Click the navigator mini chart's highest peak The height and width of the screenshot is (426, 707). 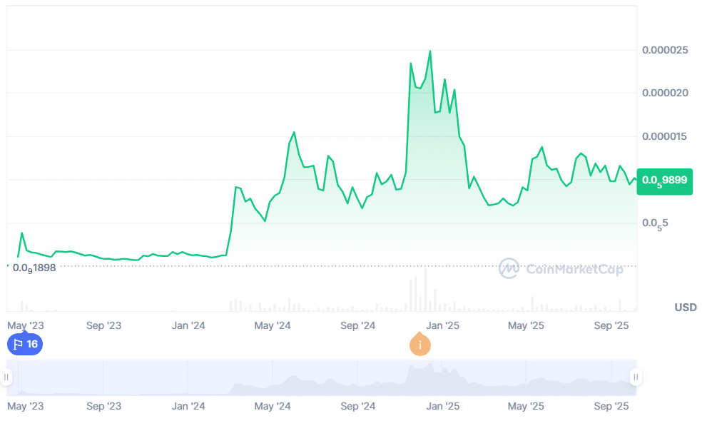click(430, 365)
